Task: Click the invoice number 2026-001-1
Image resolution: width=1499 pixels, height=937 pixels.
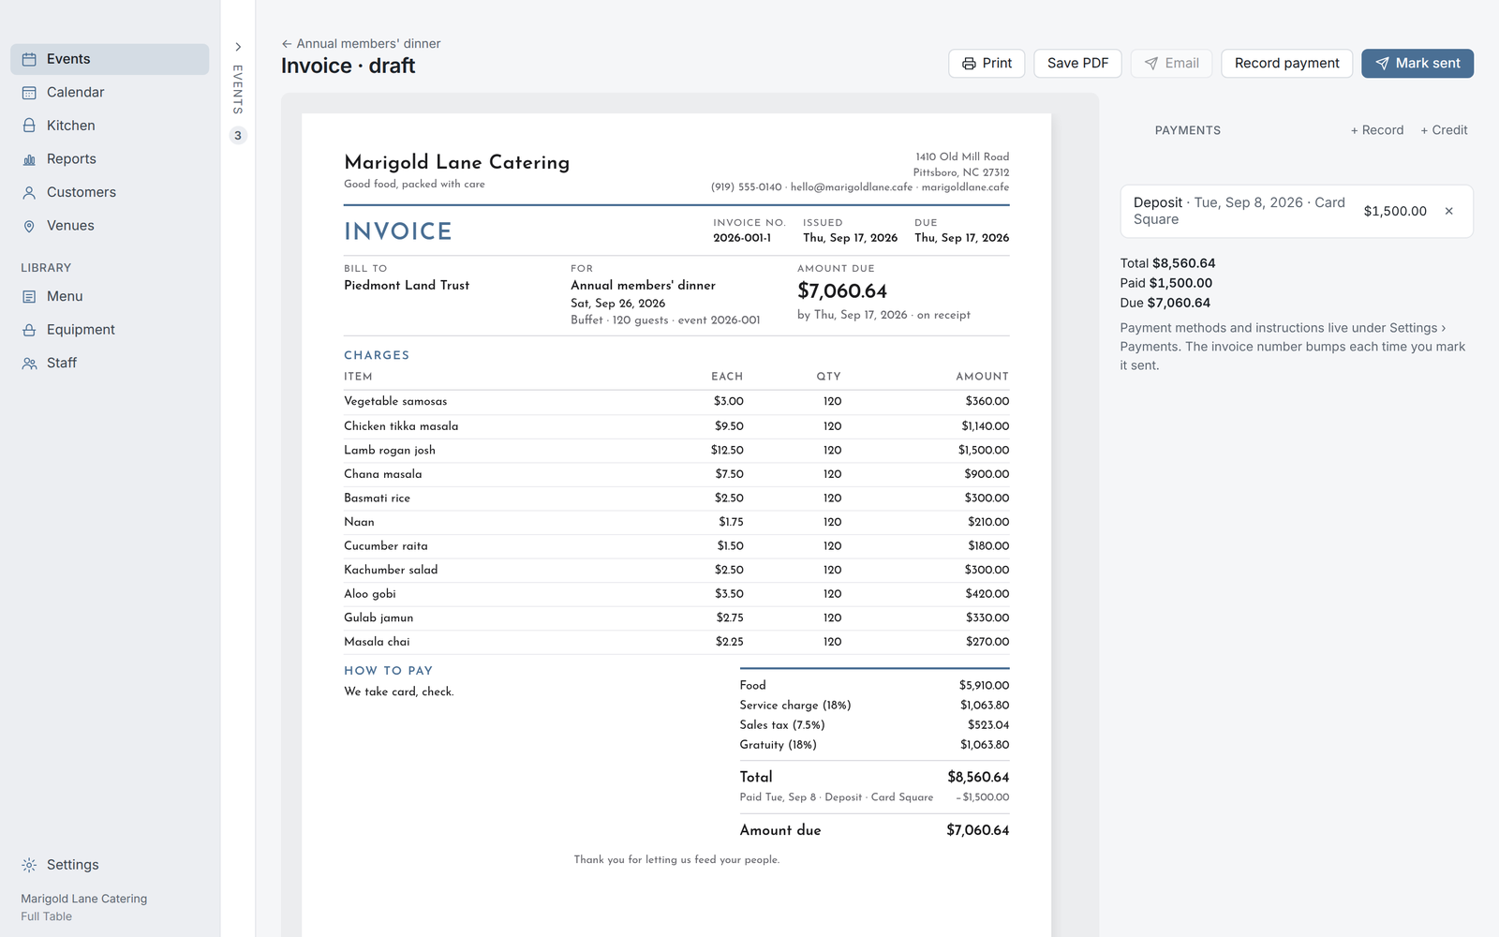Action: (742, 238)
